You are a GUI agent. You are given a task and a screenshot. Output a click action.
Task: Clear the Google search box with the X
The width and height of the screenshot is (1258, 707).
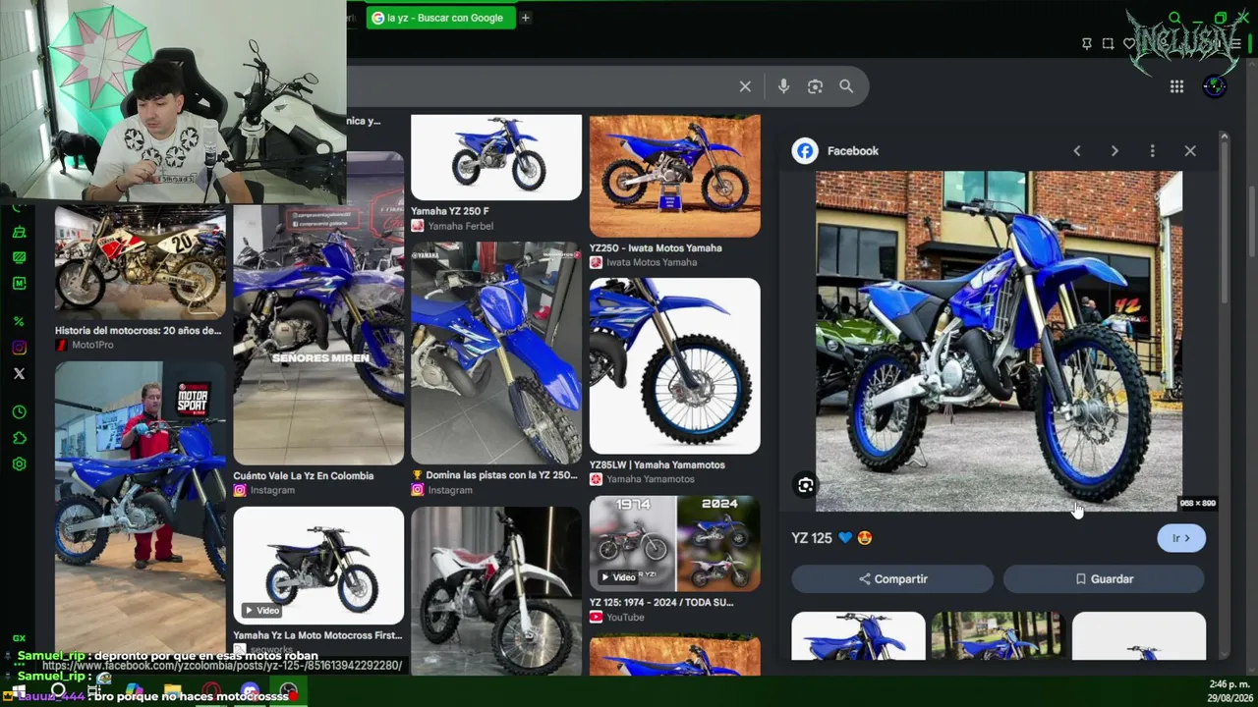[x=745, y=86]
